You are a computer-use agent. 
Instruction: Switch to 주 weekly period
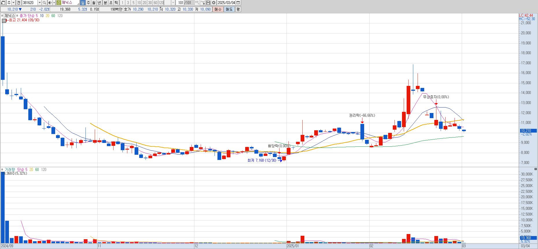coord(88,3)
